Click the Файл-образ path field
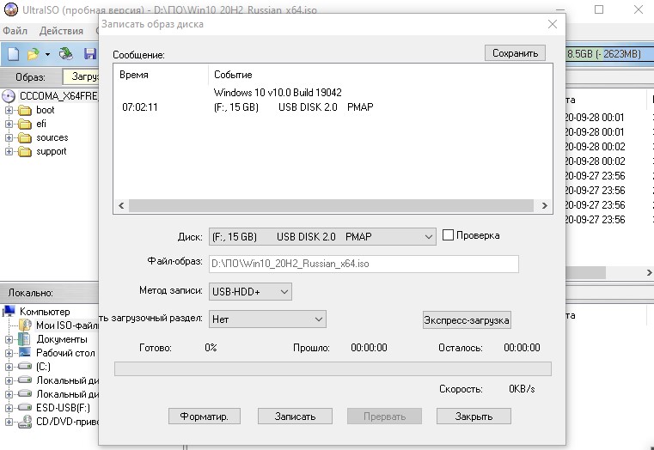 click(x=364, y=264)
